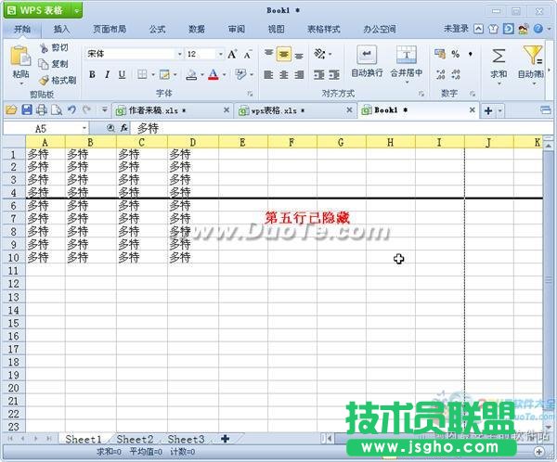557x462 pixels.
Task: Close the 作者来稿.xls document tab
Action: pyautogui.click(x=227, y=110)
